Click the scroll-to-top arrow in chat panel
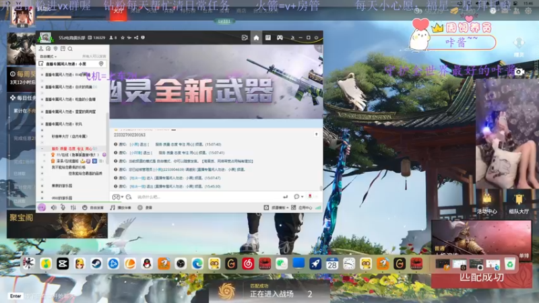 [x=316, y=134]
